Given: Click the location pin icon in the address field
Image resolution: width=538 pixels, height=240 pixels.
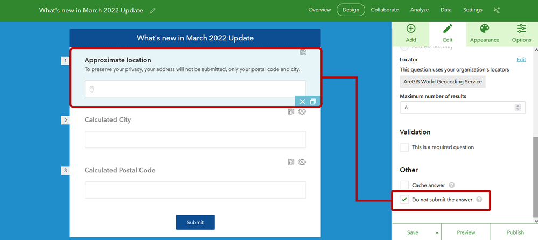Looking at the screenshot, I should (92, 89).
